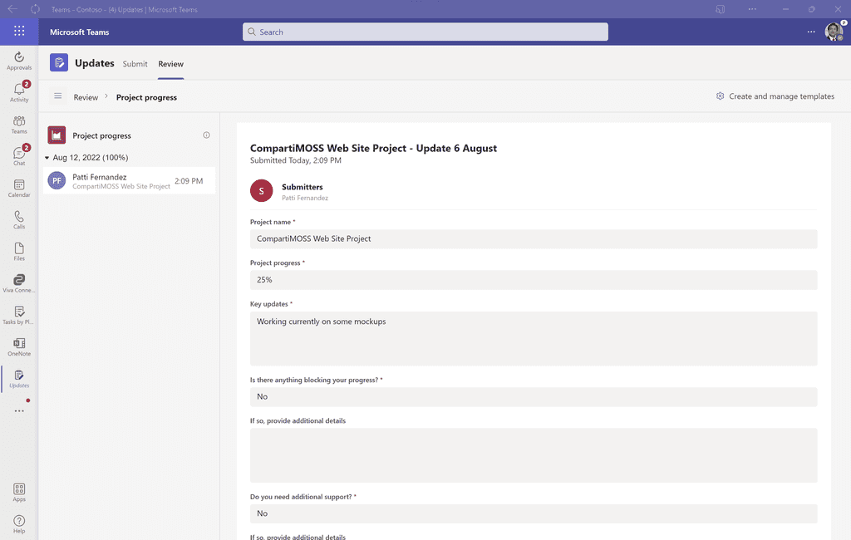Collapse the Aug 12, 2022 group
Viewport: 851px width, 540px height.
pos(47,158)
